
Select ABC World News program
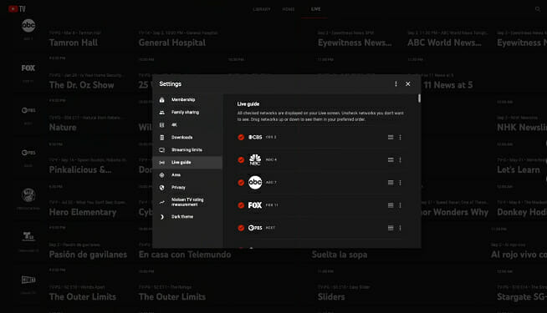click(x=444, y=43)
